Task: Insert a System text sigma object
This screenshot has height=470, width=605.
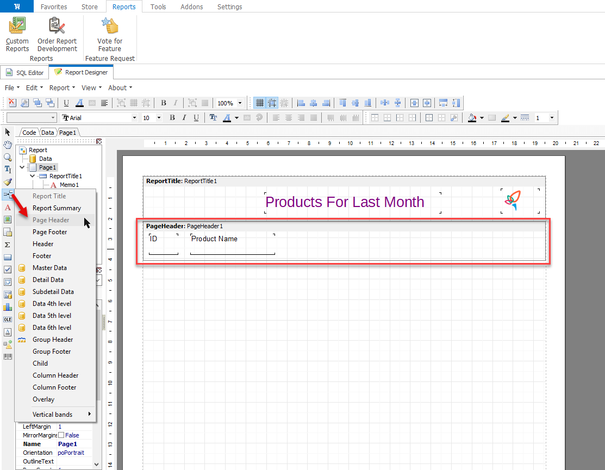Action: pyautogui.click(x=8, y=245)
